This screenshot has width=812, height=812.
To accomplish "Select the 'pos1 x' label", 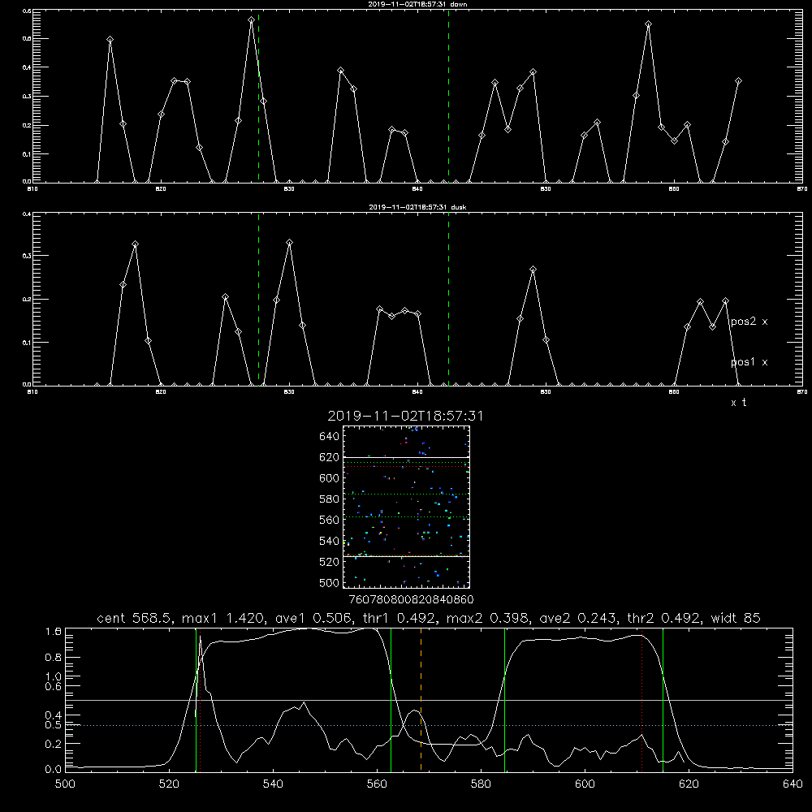I will coord(749,362).
